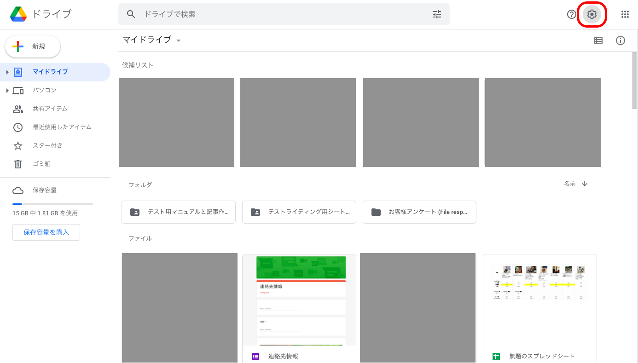Image resolution: width=638 pixels, height=363 pixels.
Task: Open the 連絡先情報 form thumbnail
Action: coord(299,300)
